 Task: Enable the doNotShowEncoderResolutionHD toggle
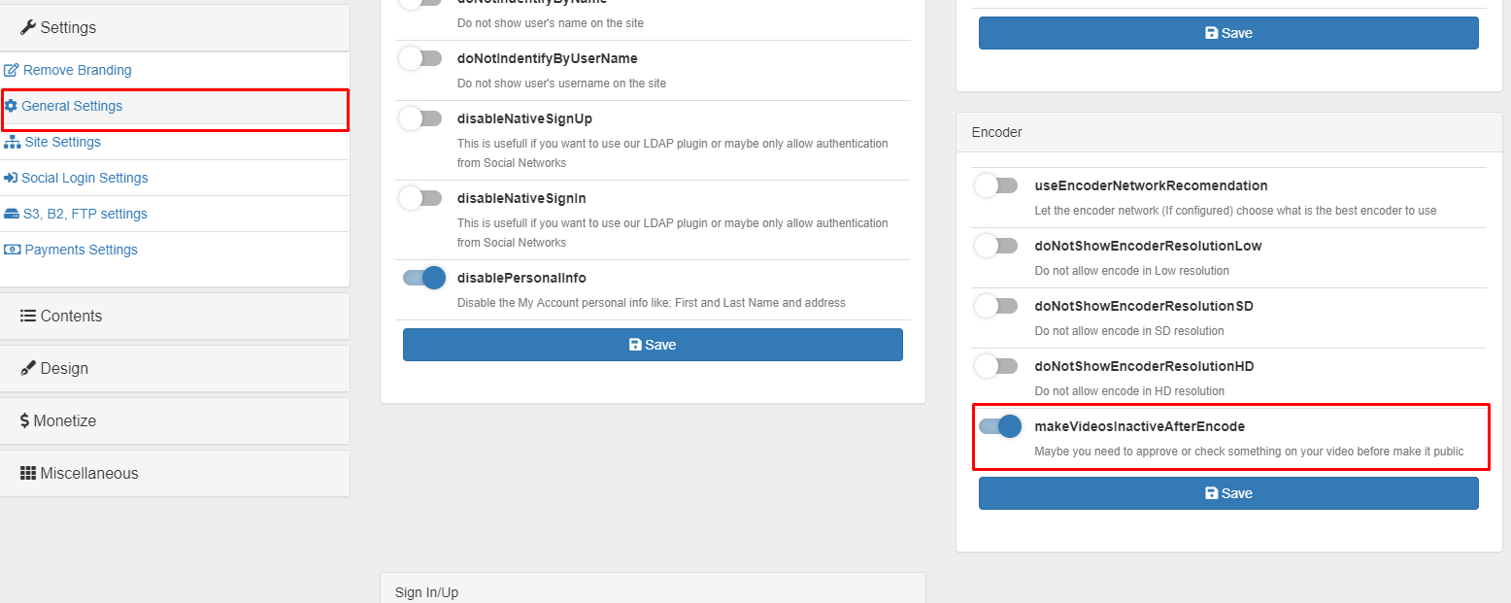[x=996, y=366]
